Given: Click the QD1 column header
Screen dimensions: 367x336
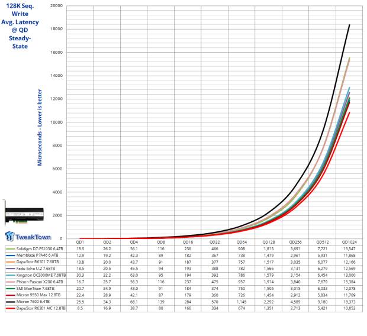Looking at the screenshot, I should pos(80,243).
